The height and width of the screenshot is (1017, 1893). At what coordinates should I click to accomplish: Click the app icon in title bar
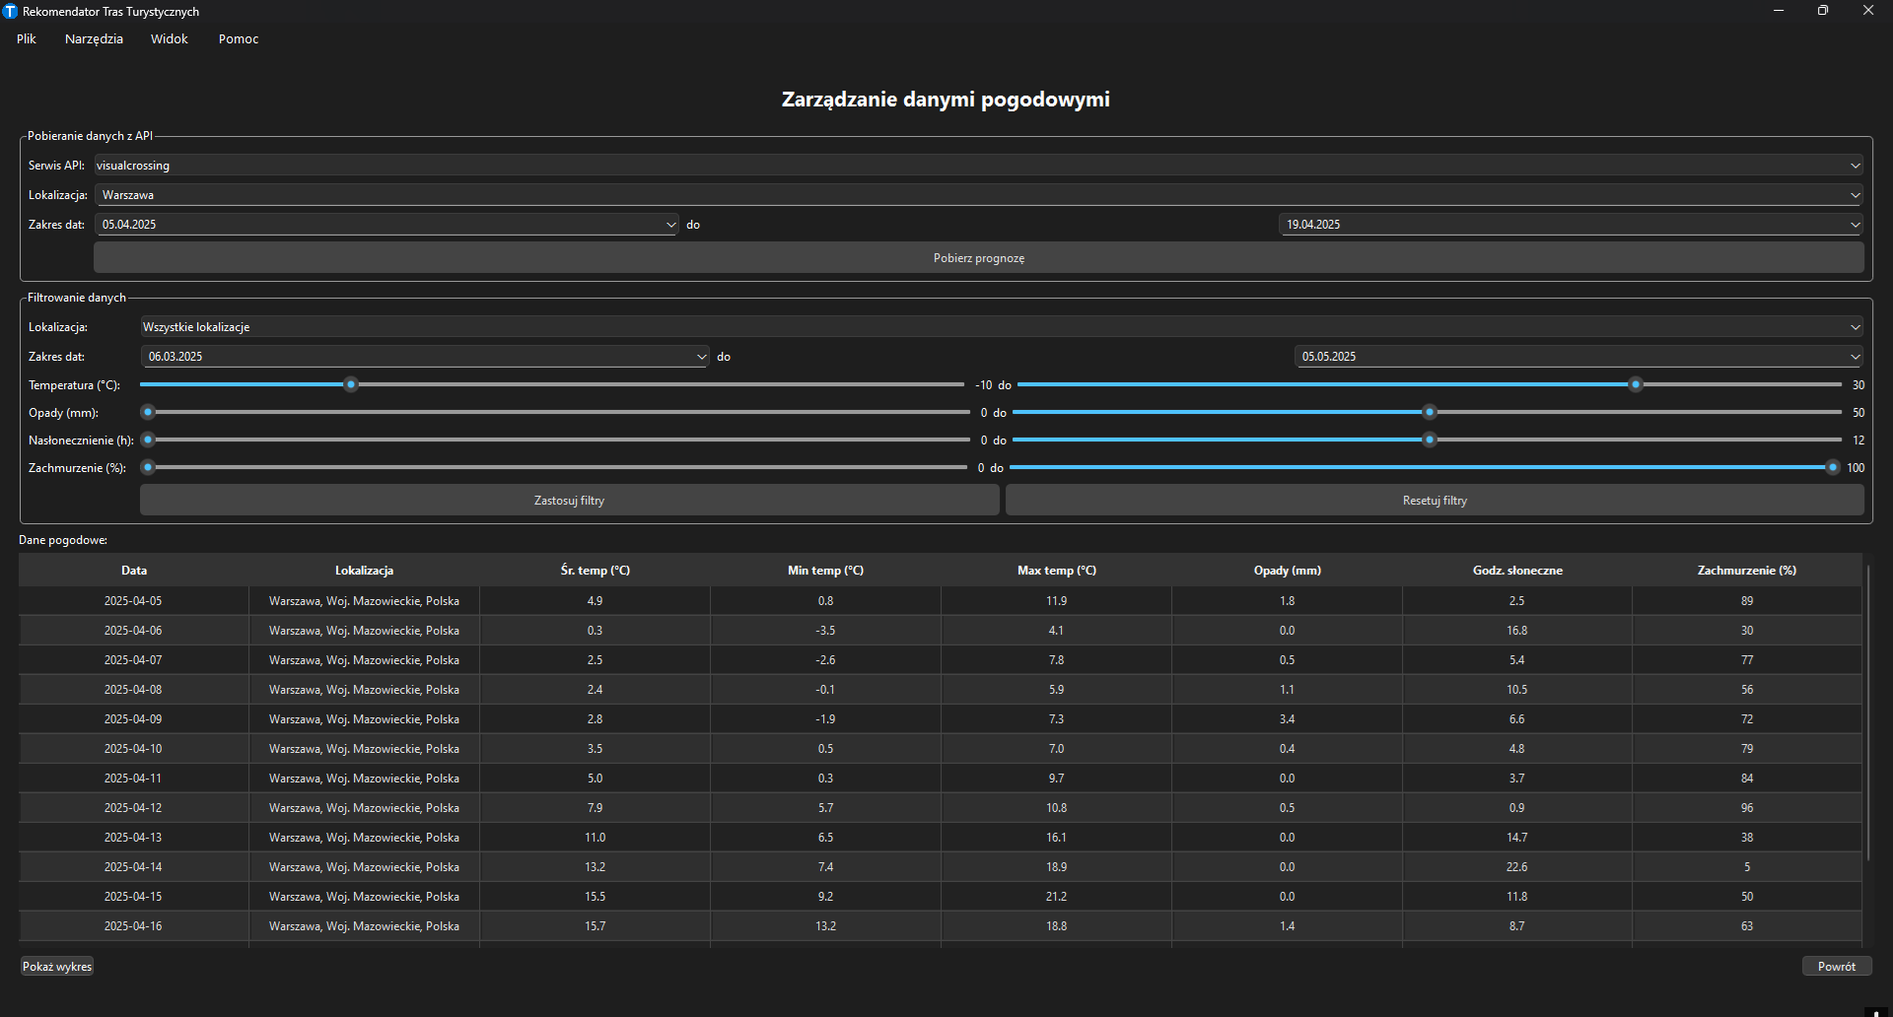pyautogui.click(x=11, y=12)
